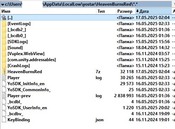Select the _bcdbv_ file name
The width and height of the screenshot is (175, 129).
(x=15, y=114)
